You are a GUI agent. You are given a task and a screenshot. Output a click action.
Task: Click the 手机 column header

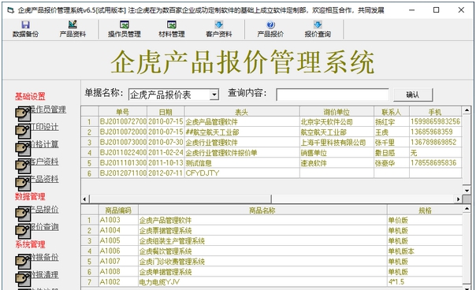pos(435,112)
